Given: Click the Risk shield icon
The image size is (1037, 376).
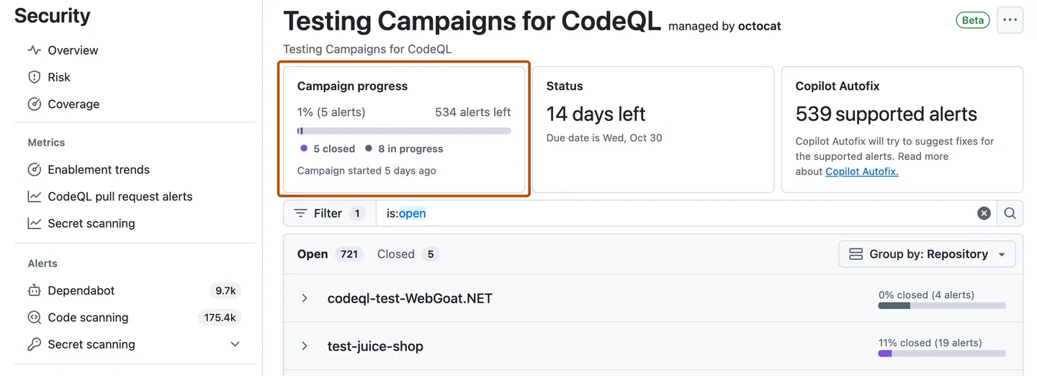Looking at the screenshot, I should pos(34,77).
